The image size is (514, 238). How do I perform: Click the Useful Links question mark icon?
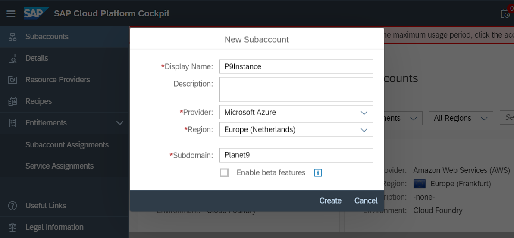point(13,206)
